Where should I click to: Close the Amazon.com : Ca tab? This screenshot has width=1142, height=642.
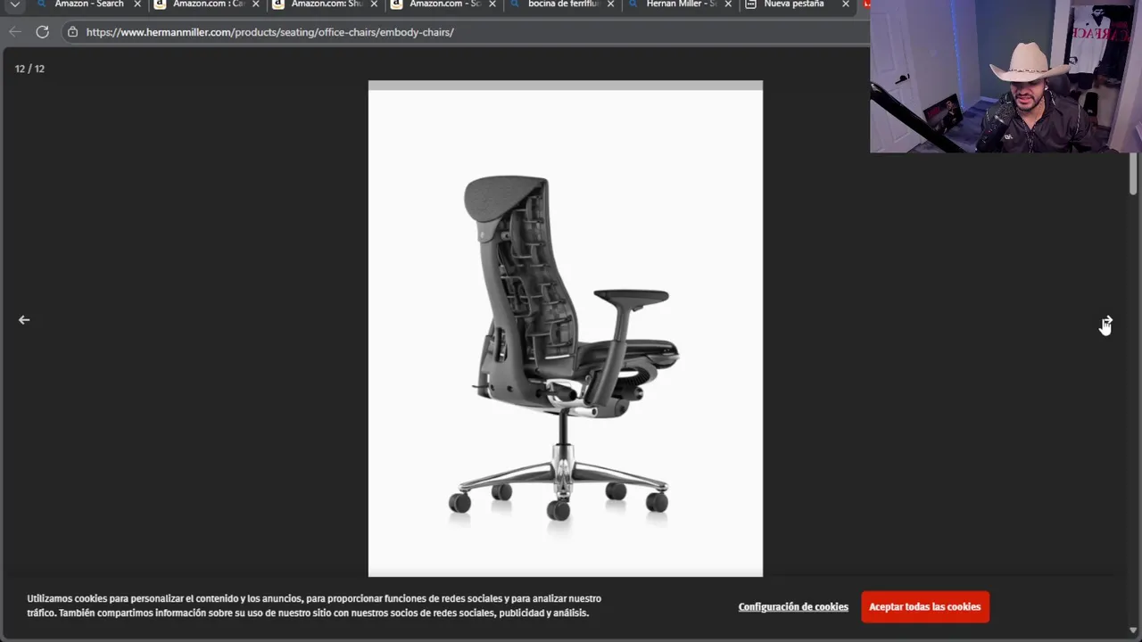tap(256, 4)
